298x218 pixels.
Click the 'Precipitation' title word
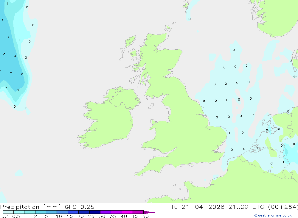[x=20, y=207]
